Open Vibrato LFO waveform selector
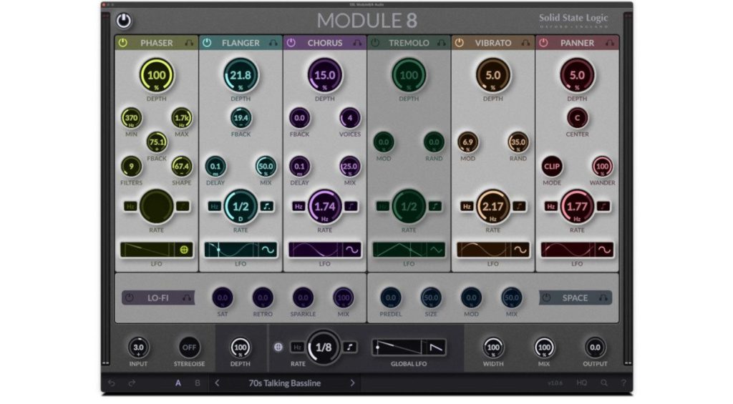The height and width of the screenshot is (404, 733). pyautogui.click(x=520, y=250)
